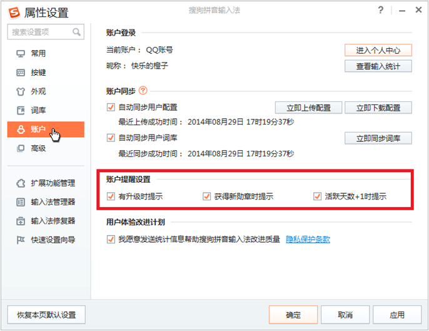Click the 进入个人中心 button
Screen dimensions: 429x331
coord(378,50)
